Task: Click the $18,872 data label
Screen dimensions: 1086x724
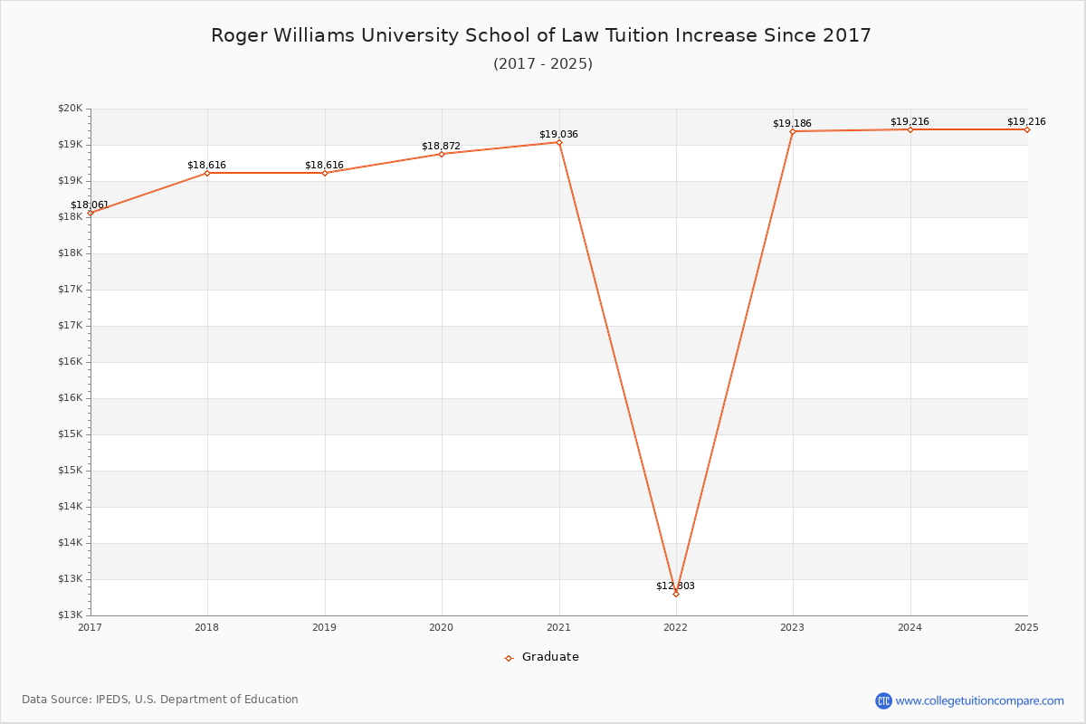Action: 441,146
